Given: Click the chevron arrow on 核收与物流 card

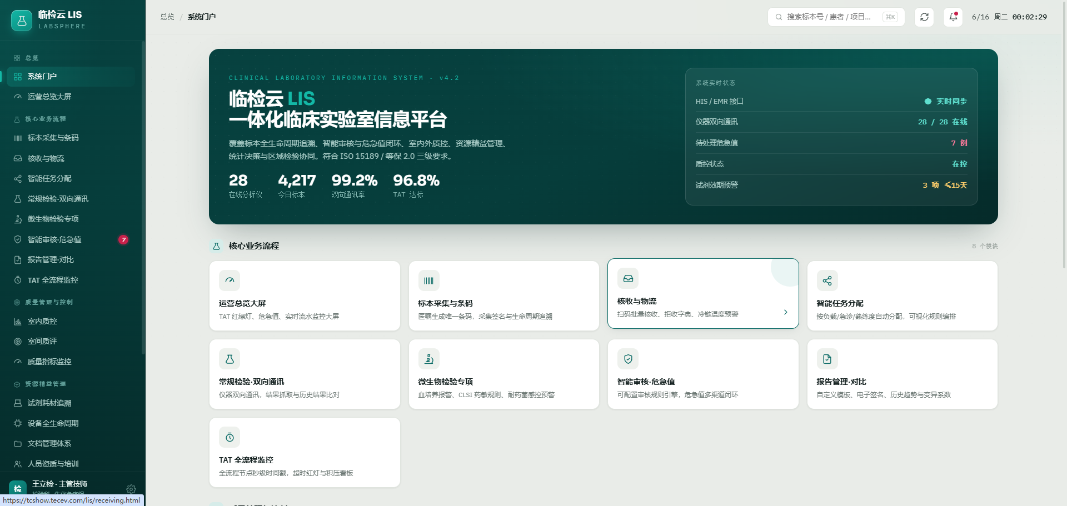Looking at the screenshot, I should tap(785, 312).
